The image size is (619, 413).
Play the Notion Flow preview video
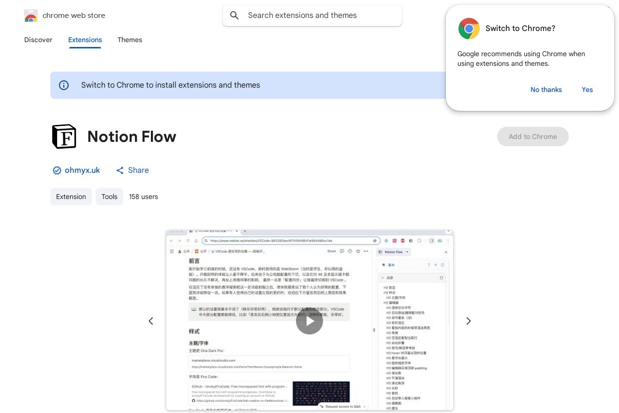click(x=309, y=321)
